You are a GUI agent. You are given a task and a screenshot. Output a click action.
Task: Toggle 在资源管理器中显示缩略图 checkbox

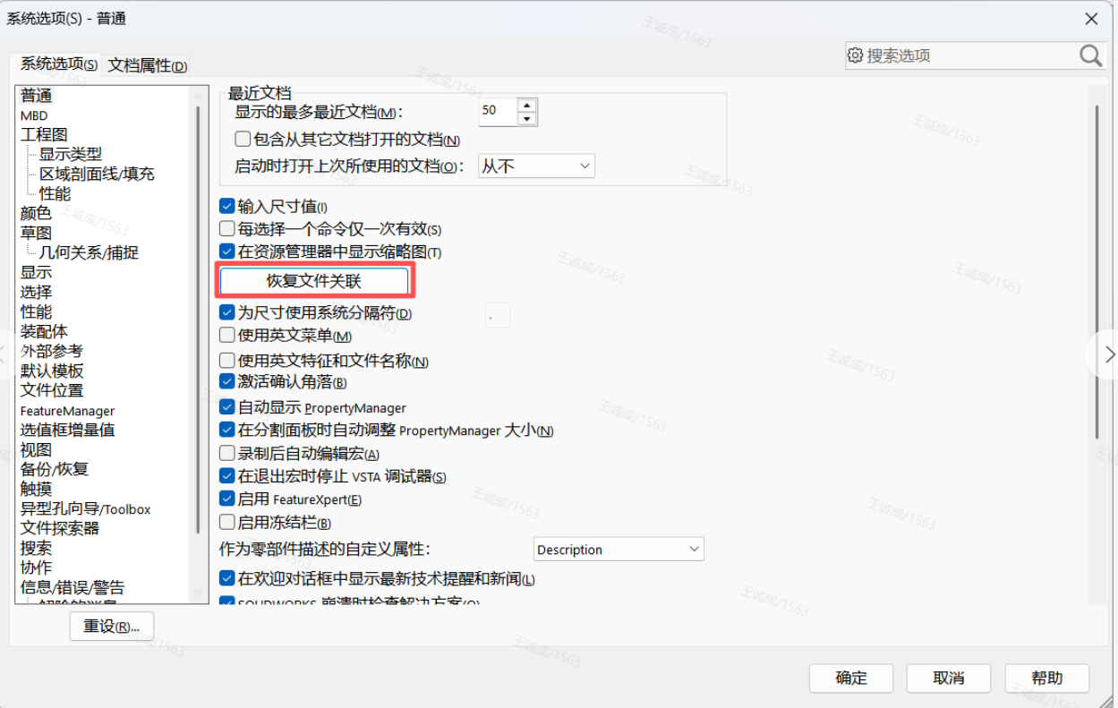(x=226, y=252)
